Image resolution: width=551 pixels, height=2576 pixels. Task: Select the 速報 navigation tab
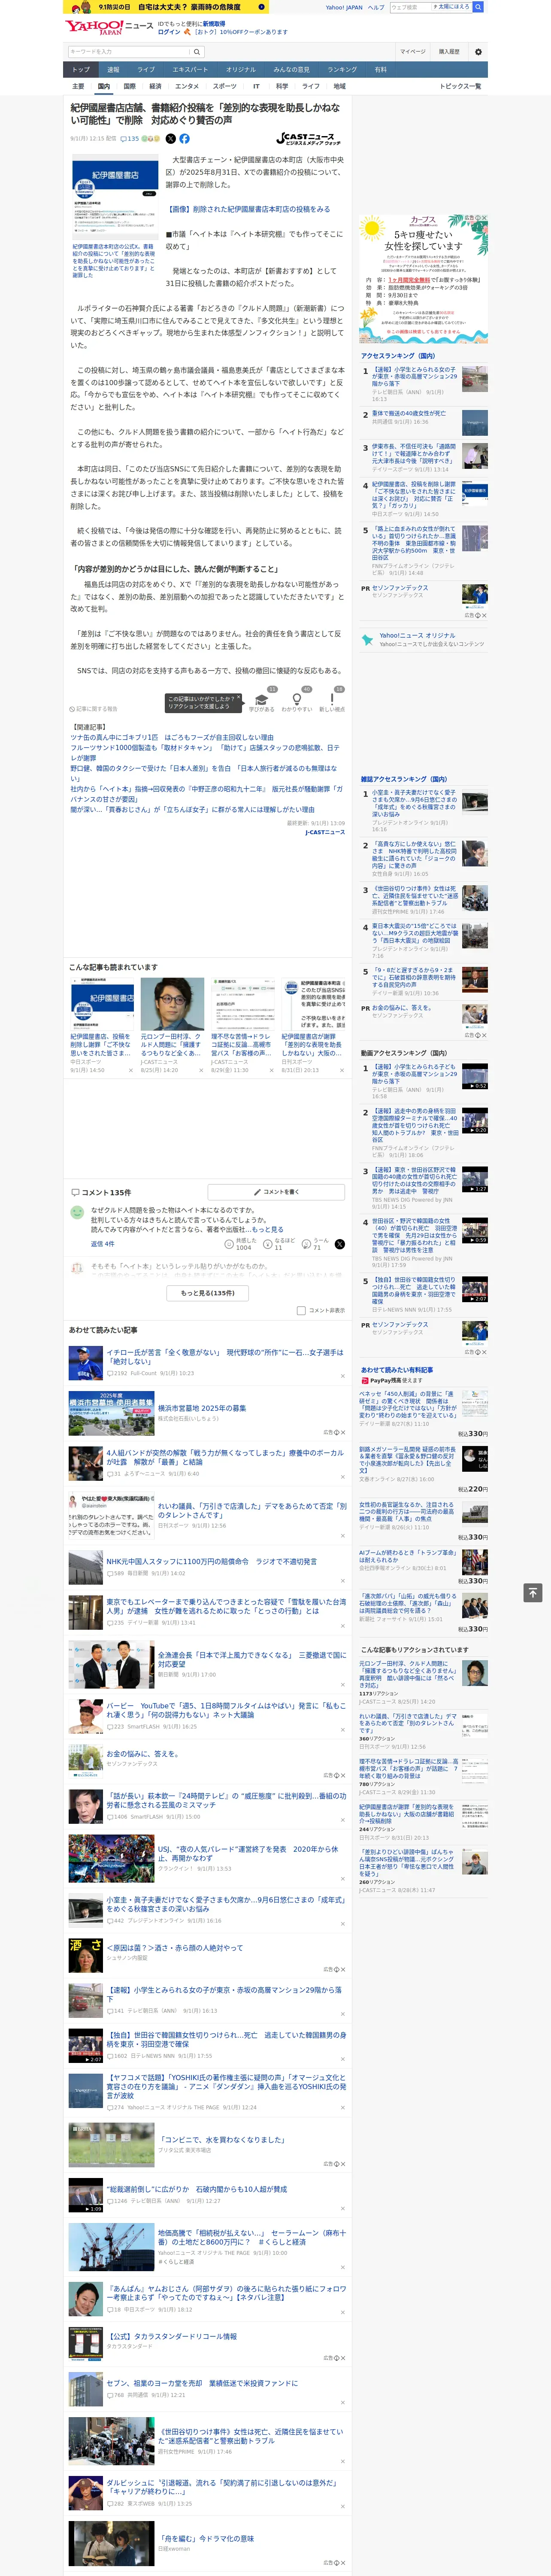click(x=113, y=70)
